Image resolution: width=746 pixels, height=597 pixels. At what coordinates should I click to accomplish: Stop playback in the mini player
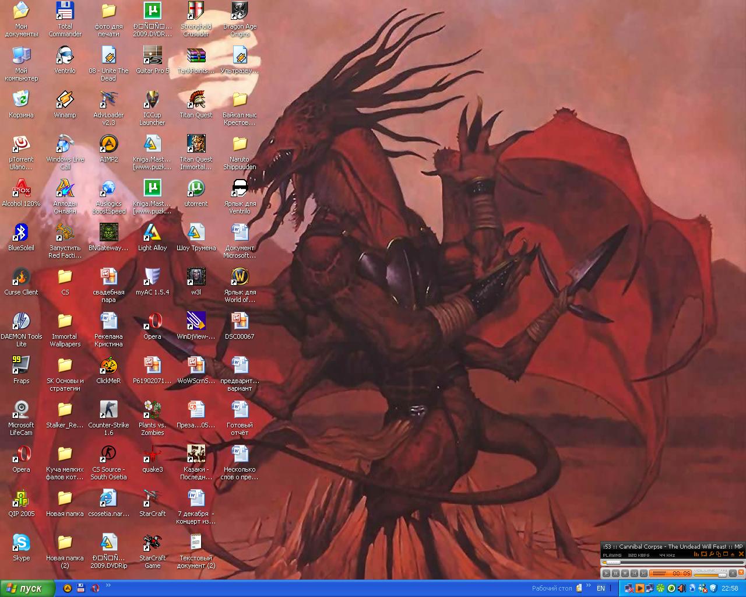click(625, 573)
